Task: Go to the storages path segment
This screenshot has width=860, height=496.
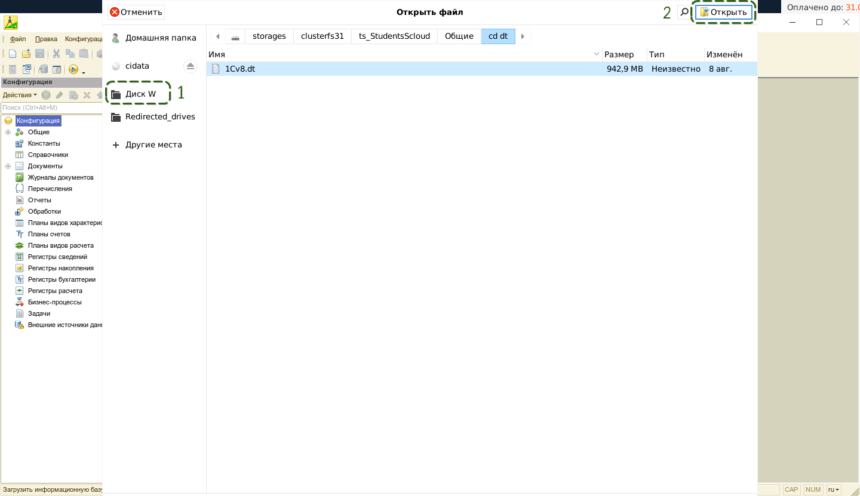Action: tap(269, 36)
